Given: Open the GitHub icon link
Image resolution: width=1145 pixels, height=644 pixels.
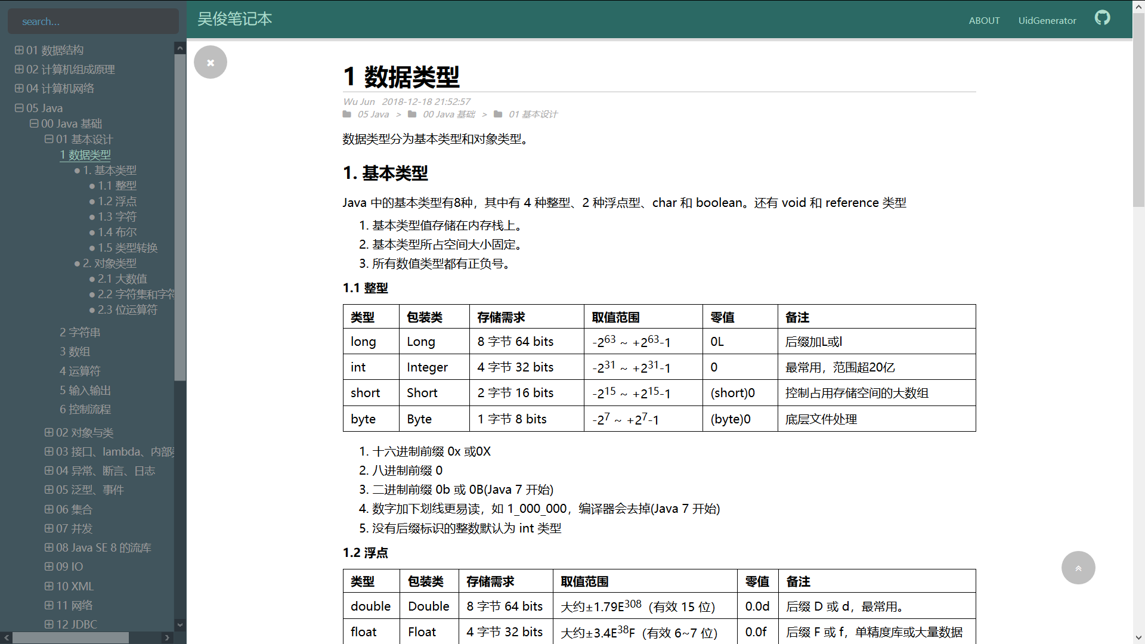Looking at the screenshot, I should pyautogui.click(x=1102, y=18).
